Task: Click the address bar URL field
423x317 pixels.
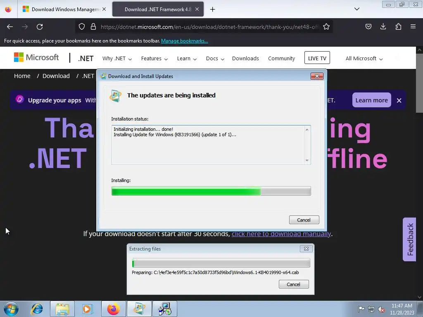Action: coord(209,27)
